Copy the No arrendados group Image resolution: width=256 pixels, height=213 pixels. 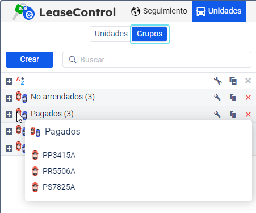click(x=233, y=98)
